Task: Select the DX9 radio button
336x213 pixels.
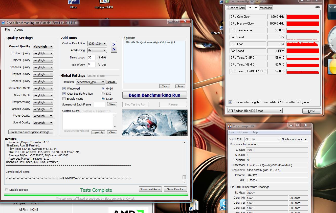Action: pyautogui.click(x=103, y=94)
